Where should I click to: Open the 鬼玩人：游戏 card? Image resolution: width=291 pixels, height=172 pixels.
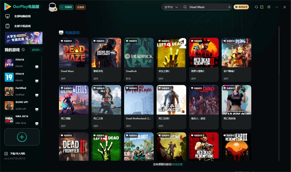tap(204, 107)
